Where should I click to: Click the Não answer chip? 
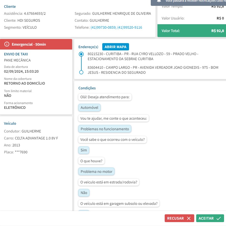pyautogui.click(x=84, y=193)
